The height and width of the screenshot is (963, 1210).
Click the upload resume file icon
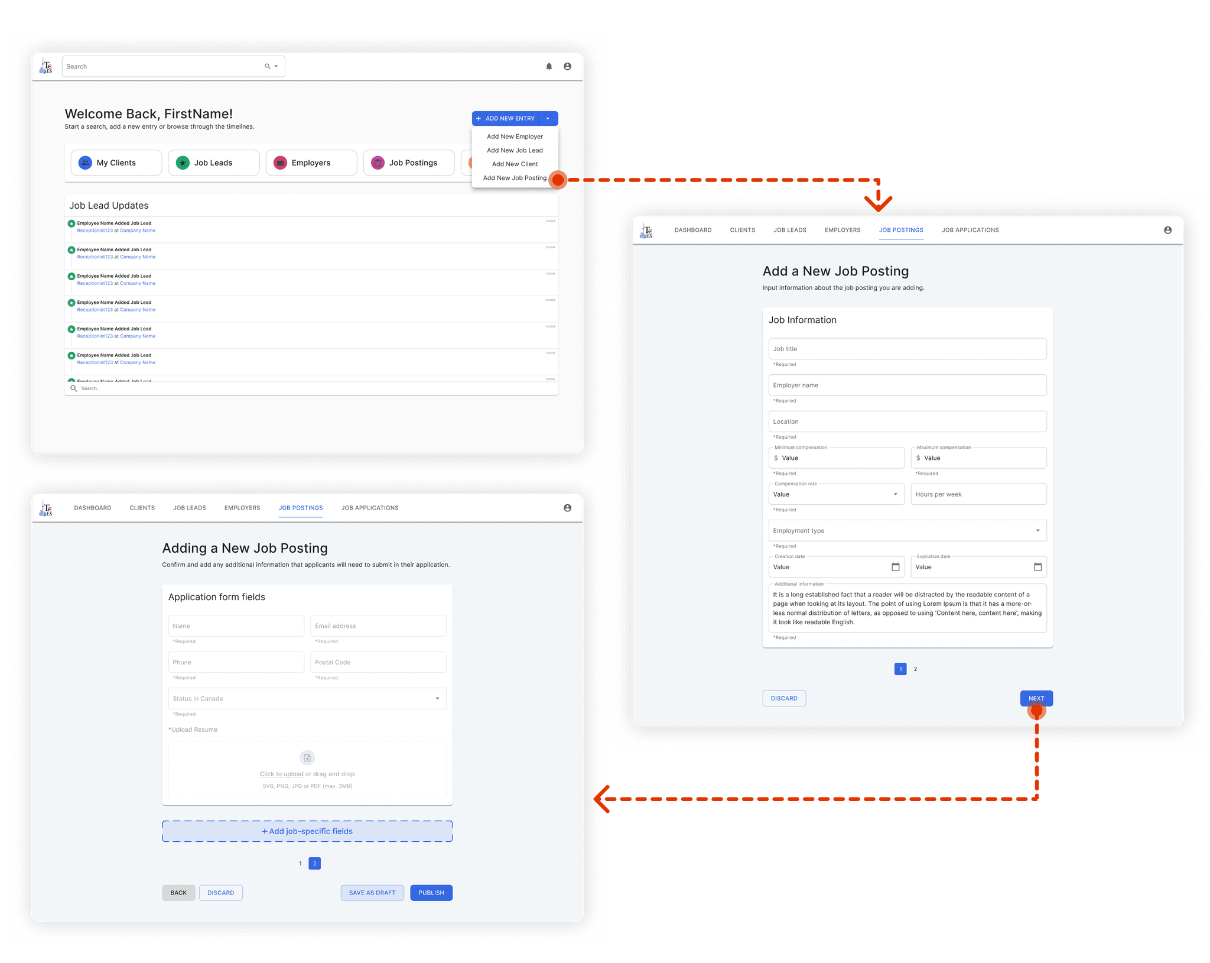point(307,758)
